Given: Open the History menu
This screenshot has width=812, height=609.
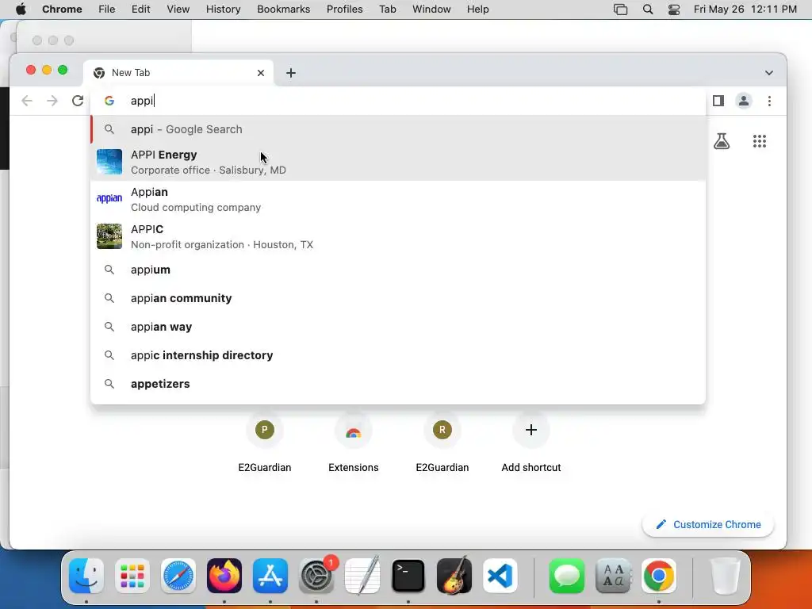Looking at the screenshot, I should point(223,10).
